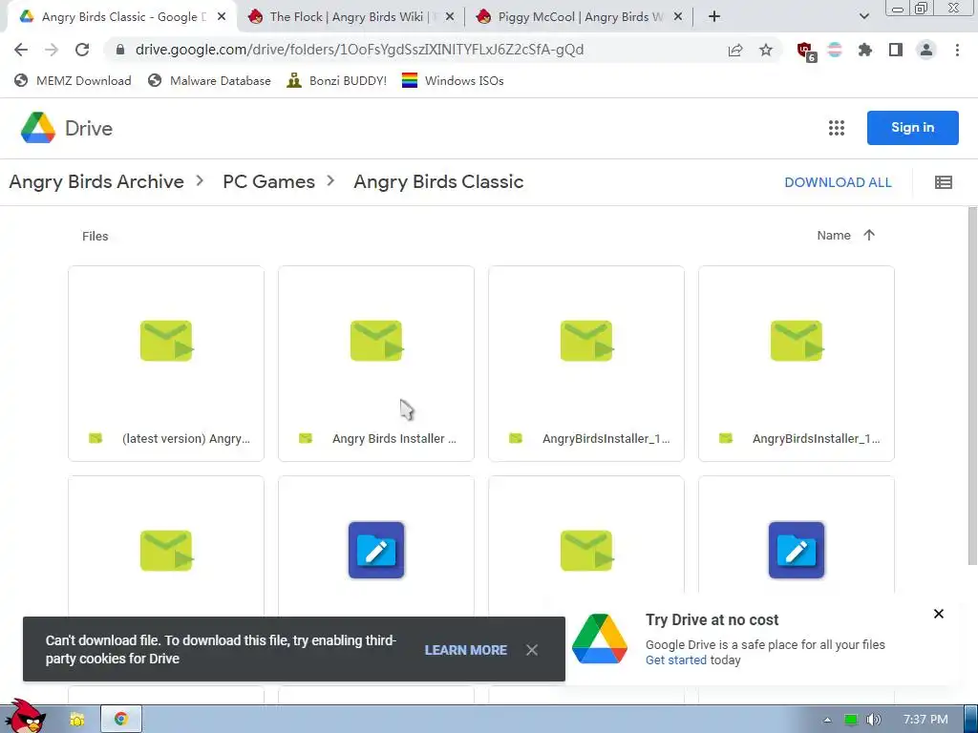Open the Chrome profile avatar
The width and height of the screenshot is (978, 733).
click(926, 50)
